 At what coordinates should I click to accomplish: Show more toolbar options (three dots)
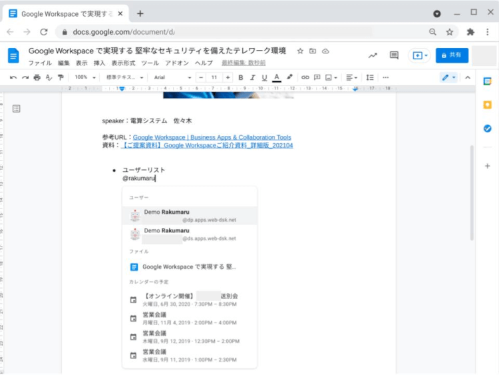point(386,77)
